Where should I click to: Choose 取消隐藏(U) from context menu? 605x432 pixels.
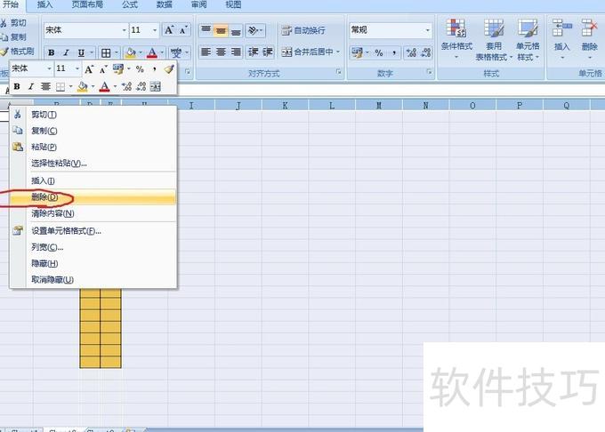[93, 280]
